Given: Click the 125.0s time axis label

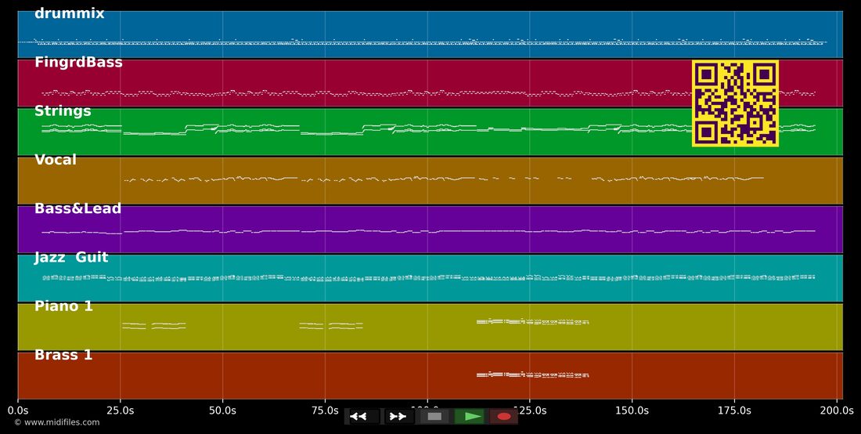Looking at the screenshot, I should tap(529, 410).
